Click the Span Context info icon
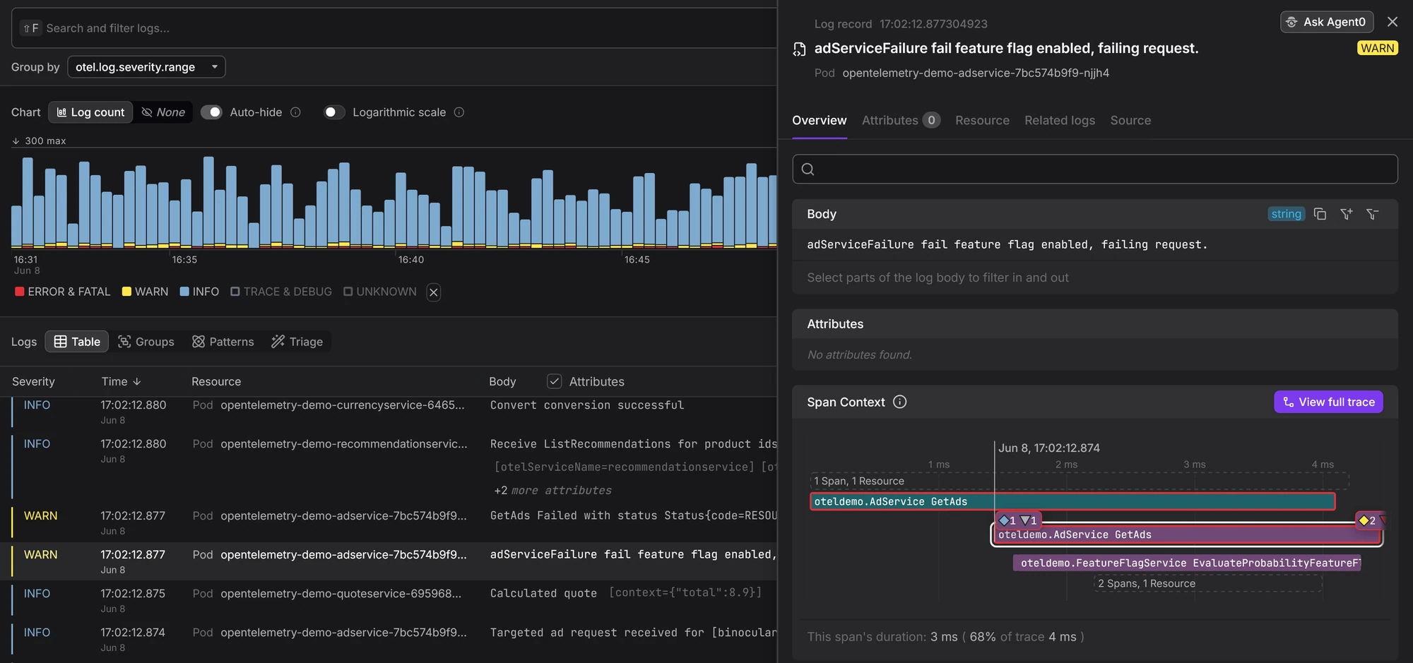The width and height of the screenshot is (1413, 663). [899, 402]
